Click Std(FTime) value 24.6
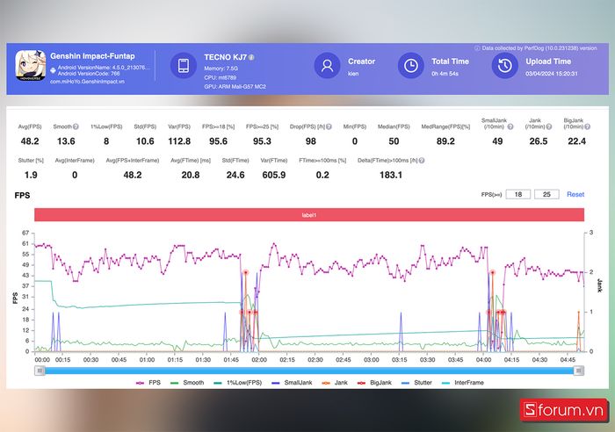The image size is (615, 432). click(235, 175)
